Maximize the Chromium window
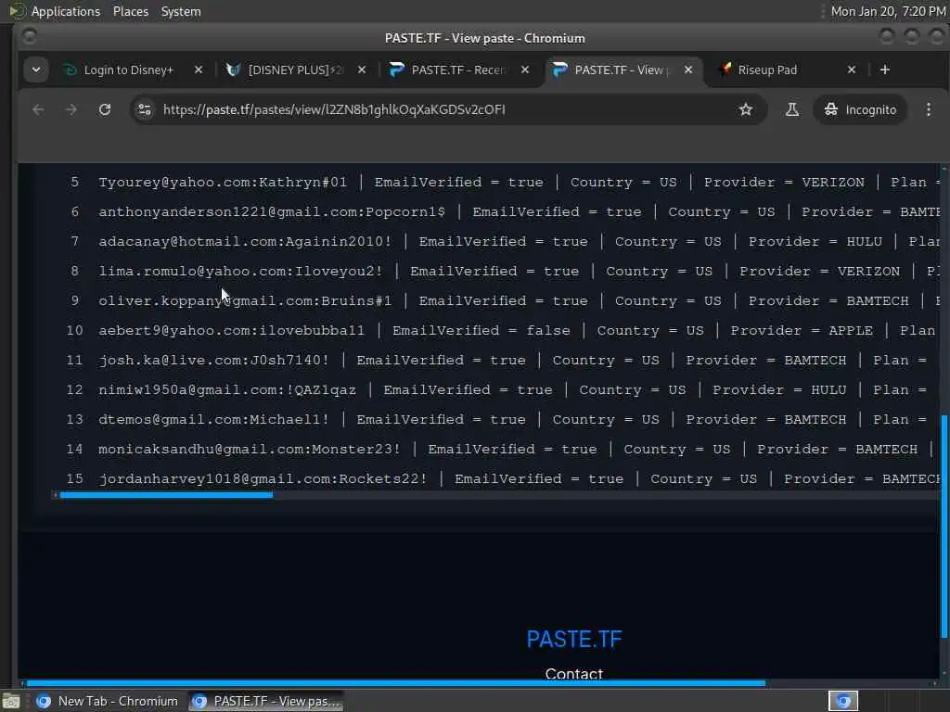This screenshot has width=950, height=712. [x=912, y=37]
